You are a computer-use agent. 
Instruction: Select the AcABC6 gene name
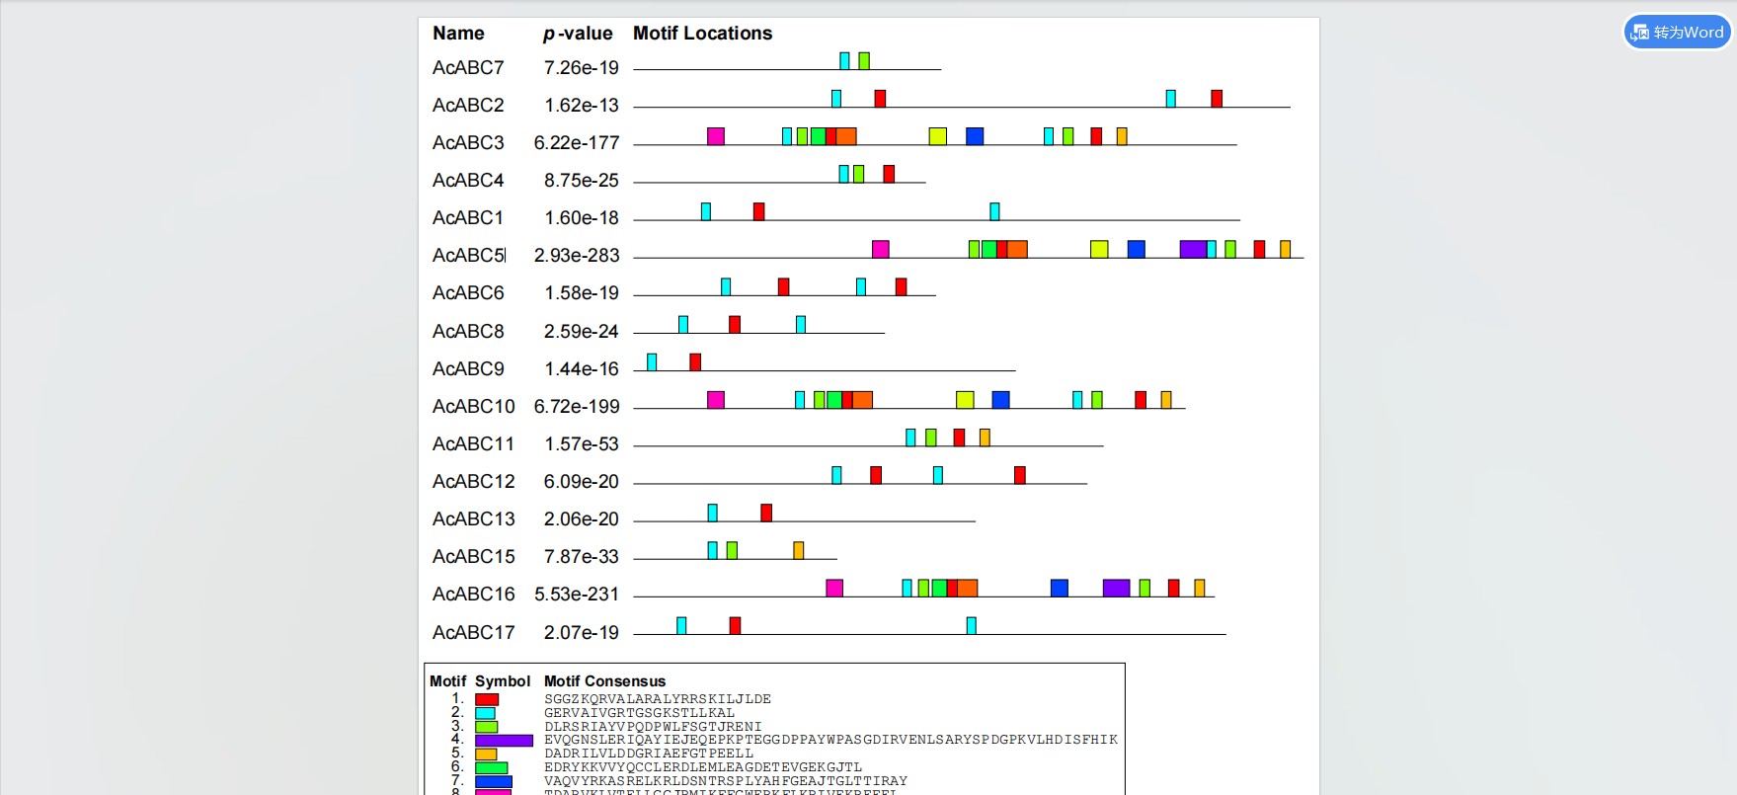tap(468, 293)
